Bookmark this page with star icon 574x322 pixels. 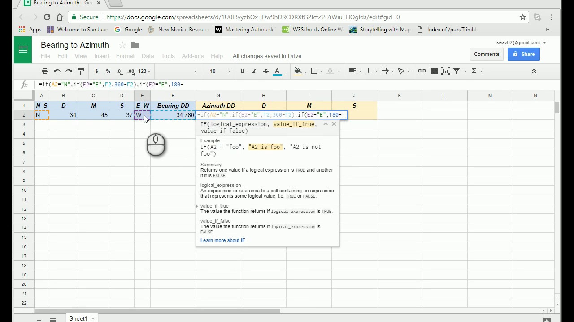[522, 17]
